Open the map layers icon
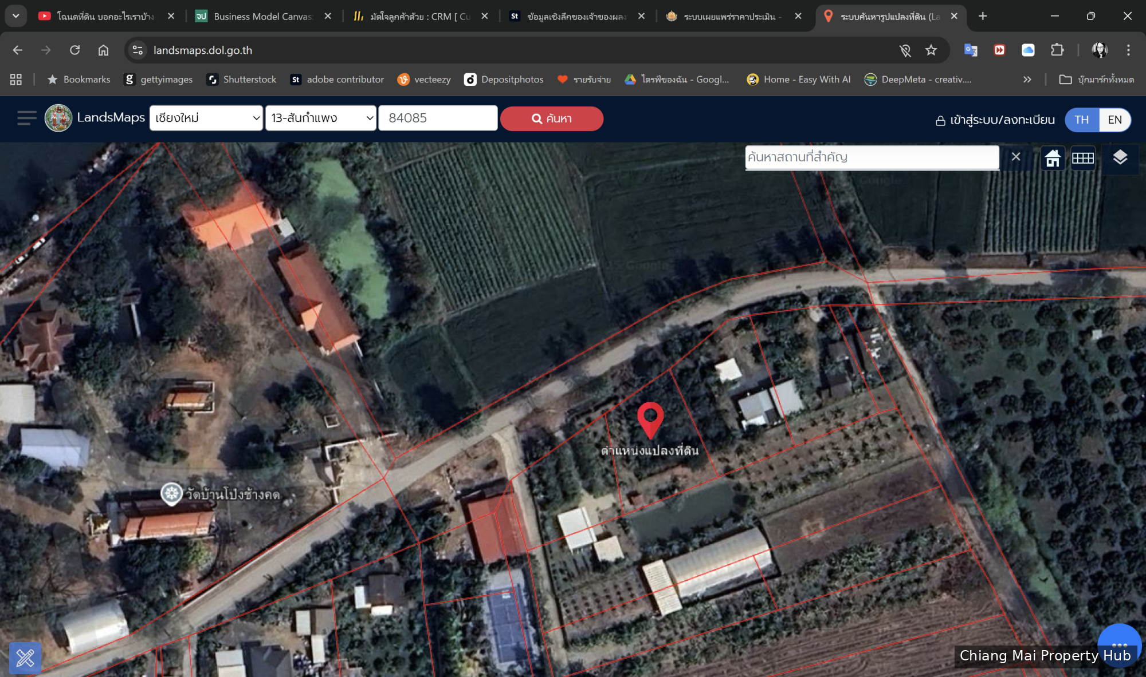1146x677 pixels. click(x=1120, y=157)
